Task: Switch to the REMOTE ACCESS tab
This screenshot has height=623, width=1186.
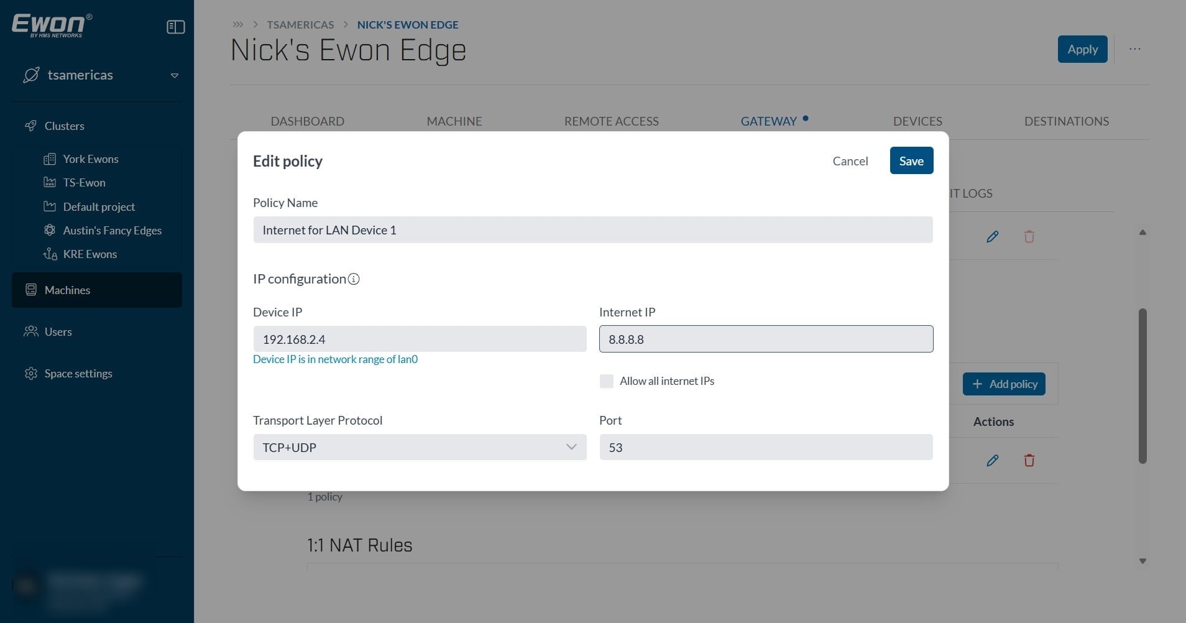Action: [612, 121]
